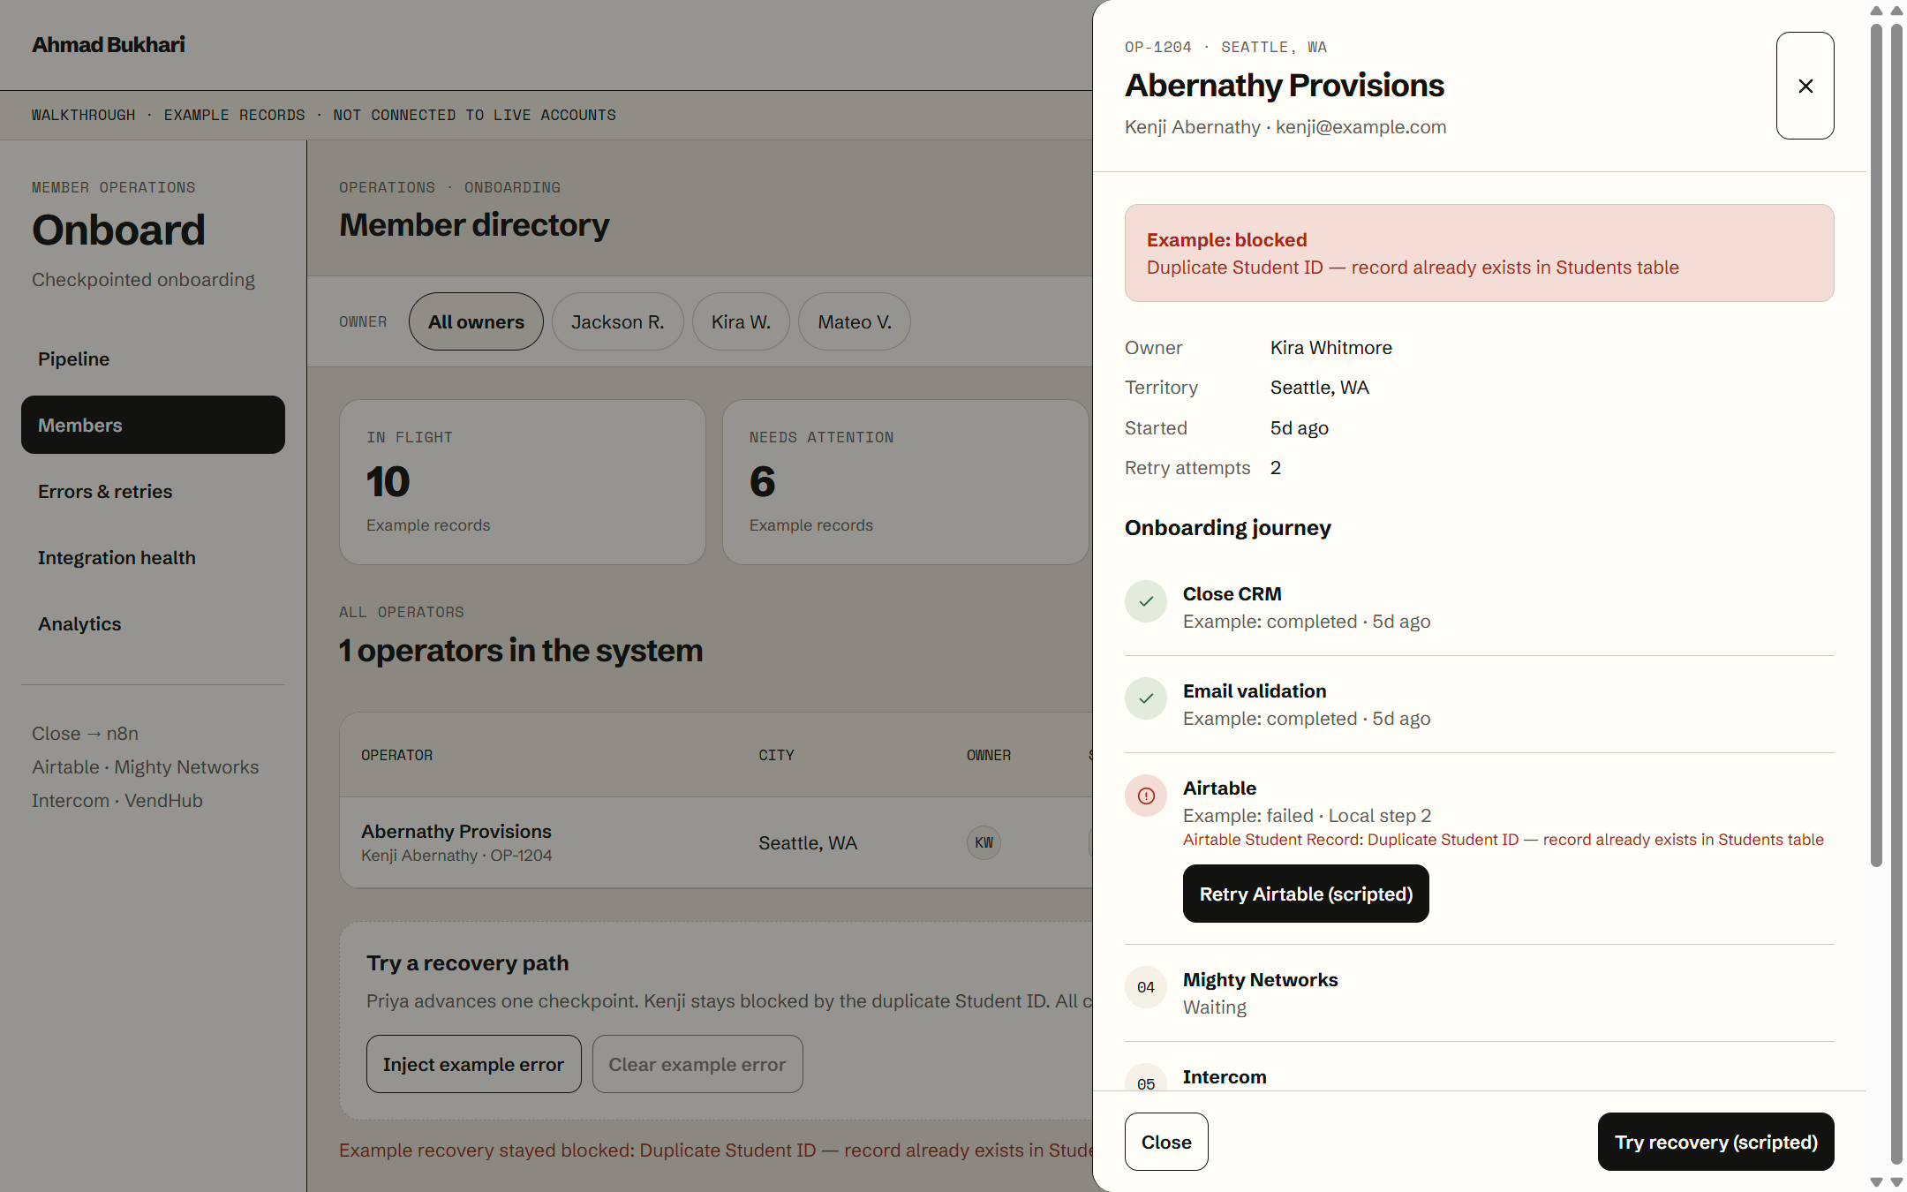Open Integration health page
This screenshot has height=1192, width=1907.
[153, 557]
